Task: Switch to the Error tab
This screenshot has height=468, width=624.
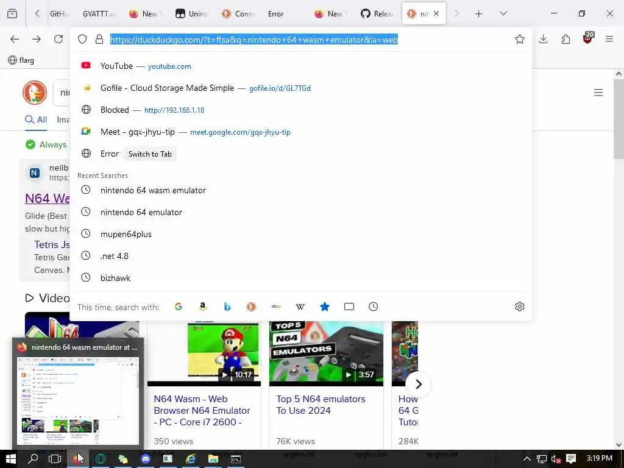Action: (x=275, y=13)
